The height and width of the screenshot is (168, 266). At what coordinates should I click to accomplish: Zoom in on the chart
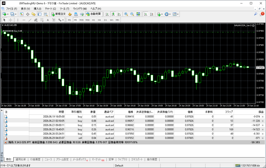click(x=126, y=14)
